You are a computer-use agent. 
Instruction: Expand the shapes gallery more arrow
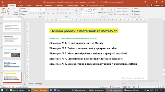96,14
